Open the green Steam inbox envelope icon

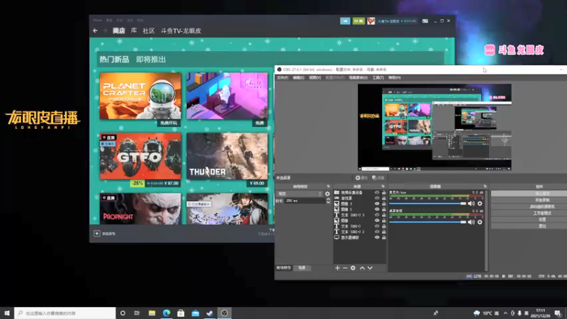click(x=359, y=21)
